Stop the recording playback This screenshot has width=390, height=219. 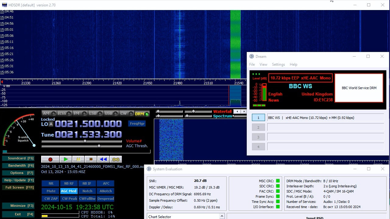point(91,159)
